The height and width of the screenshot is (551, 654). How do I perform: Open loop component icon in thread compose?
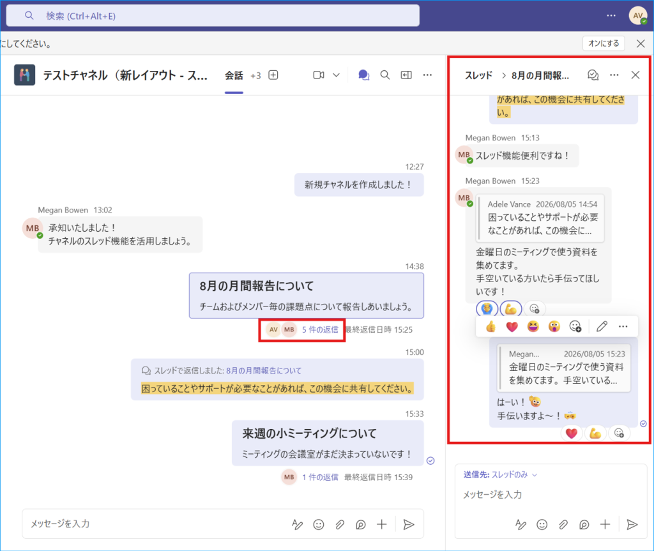[x=584, y=525]
